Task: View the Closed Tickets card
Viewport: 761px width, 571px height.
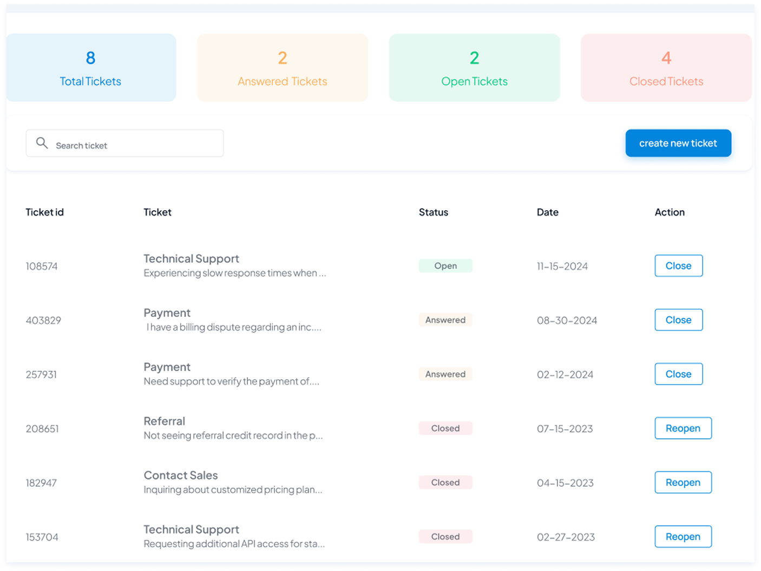Action: 666,68
